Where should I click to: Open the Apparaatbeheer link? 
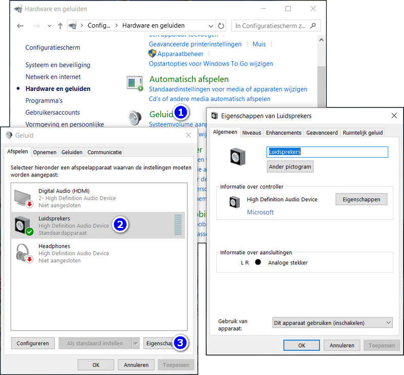coord(180,54)
